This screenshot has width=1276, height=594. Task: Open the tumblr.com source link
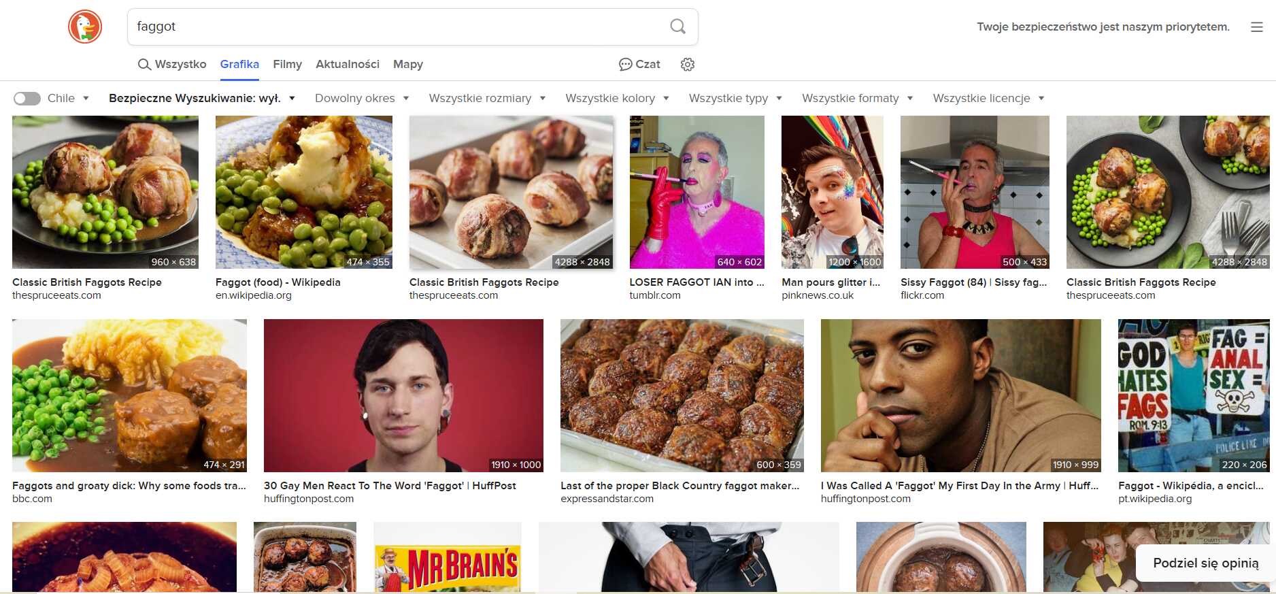[x=655, y=295]
